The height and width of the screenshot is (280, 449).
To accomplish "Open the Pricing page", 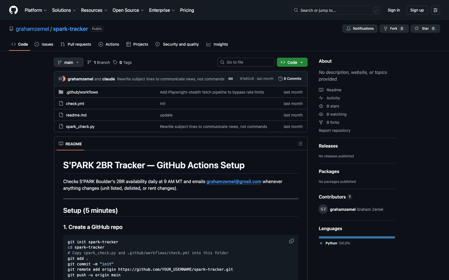I will [187, 10].
